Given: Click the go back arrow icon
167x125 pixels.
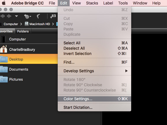Looking at the screenshot, I should [2, 16].
